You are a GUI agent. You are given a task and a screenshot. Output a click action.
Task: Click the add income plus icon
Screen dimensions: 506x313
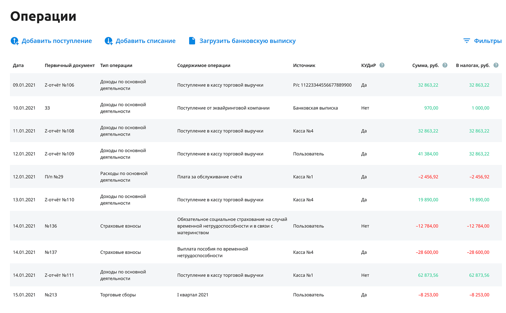(14, 41)
